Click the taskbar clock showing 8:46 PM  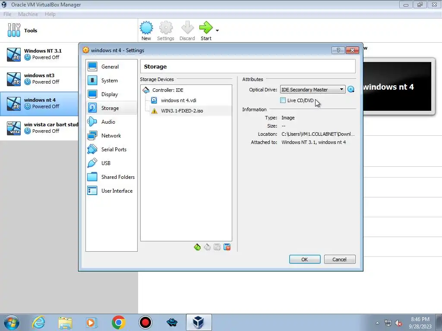[420, 322]
